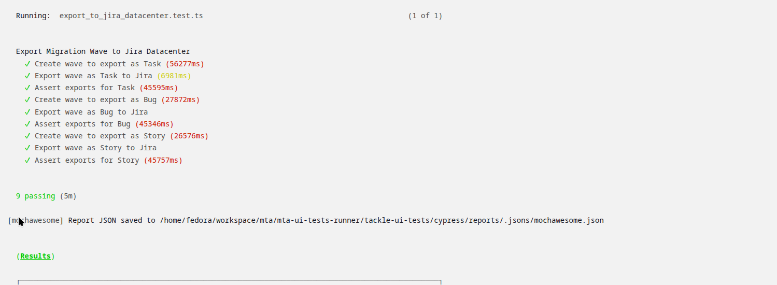This screenshot has height=285, width=777.
Task: Click checkmark next to Export wave as Bug to Jira
Action: [27, 112]
